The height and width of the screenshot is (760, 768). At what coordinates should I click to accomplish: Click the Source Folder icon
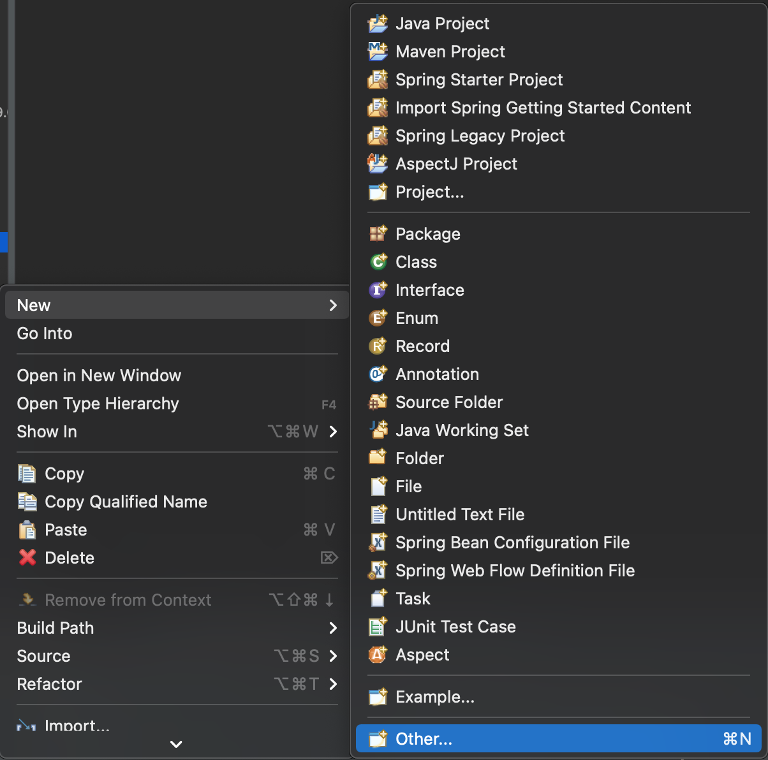pos(378,402)
